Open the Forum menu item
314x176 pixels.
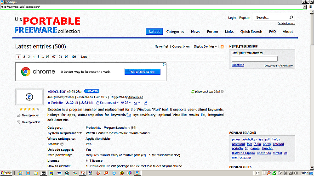pos(212,32)
